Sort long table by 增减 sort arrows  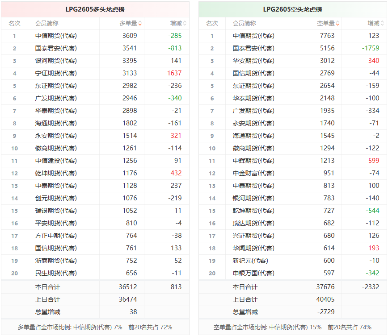(185, 24)
